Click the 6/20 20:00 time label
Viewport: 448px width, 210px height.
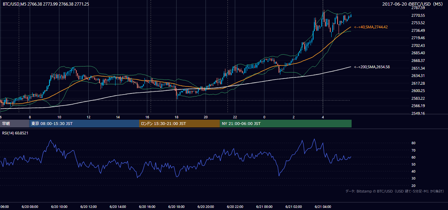205,206
